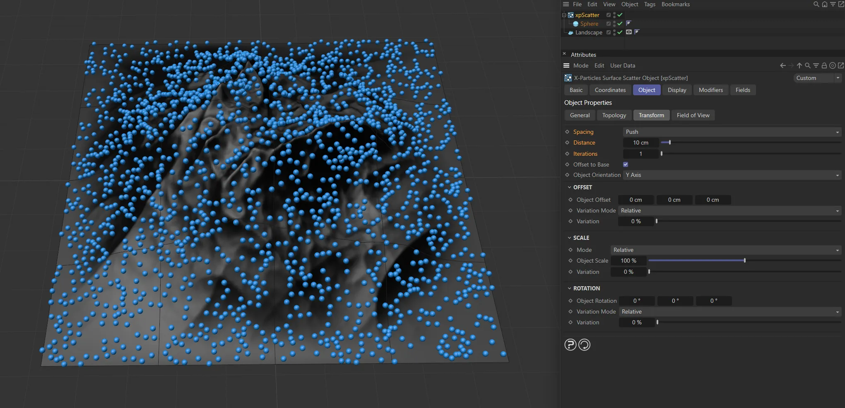Open the Spacing dropdown set to Push

point(731,132)
